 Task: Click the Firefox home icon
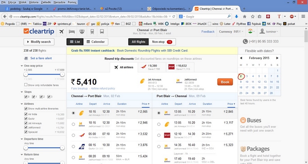pos(244,17)
